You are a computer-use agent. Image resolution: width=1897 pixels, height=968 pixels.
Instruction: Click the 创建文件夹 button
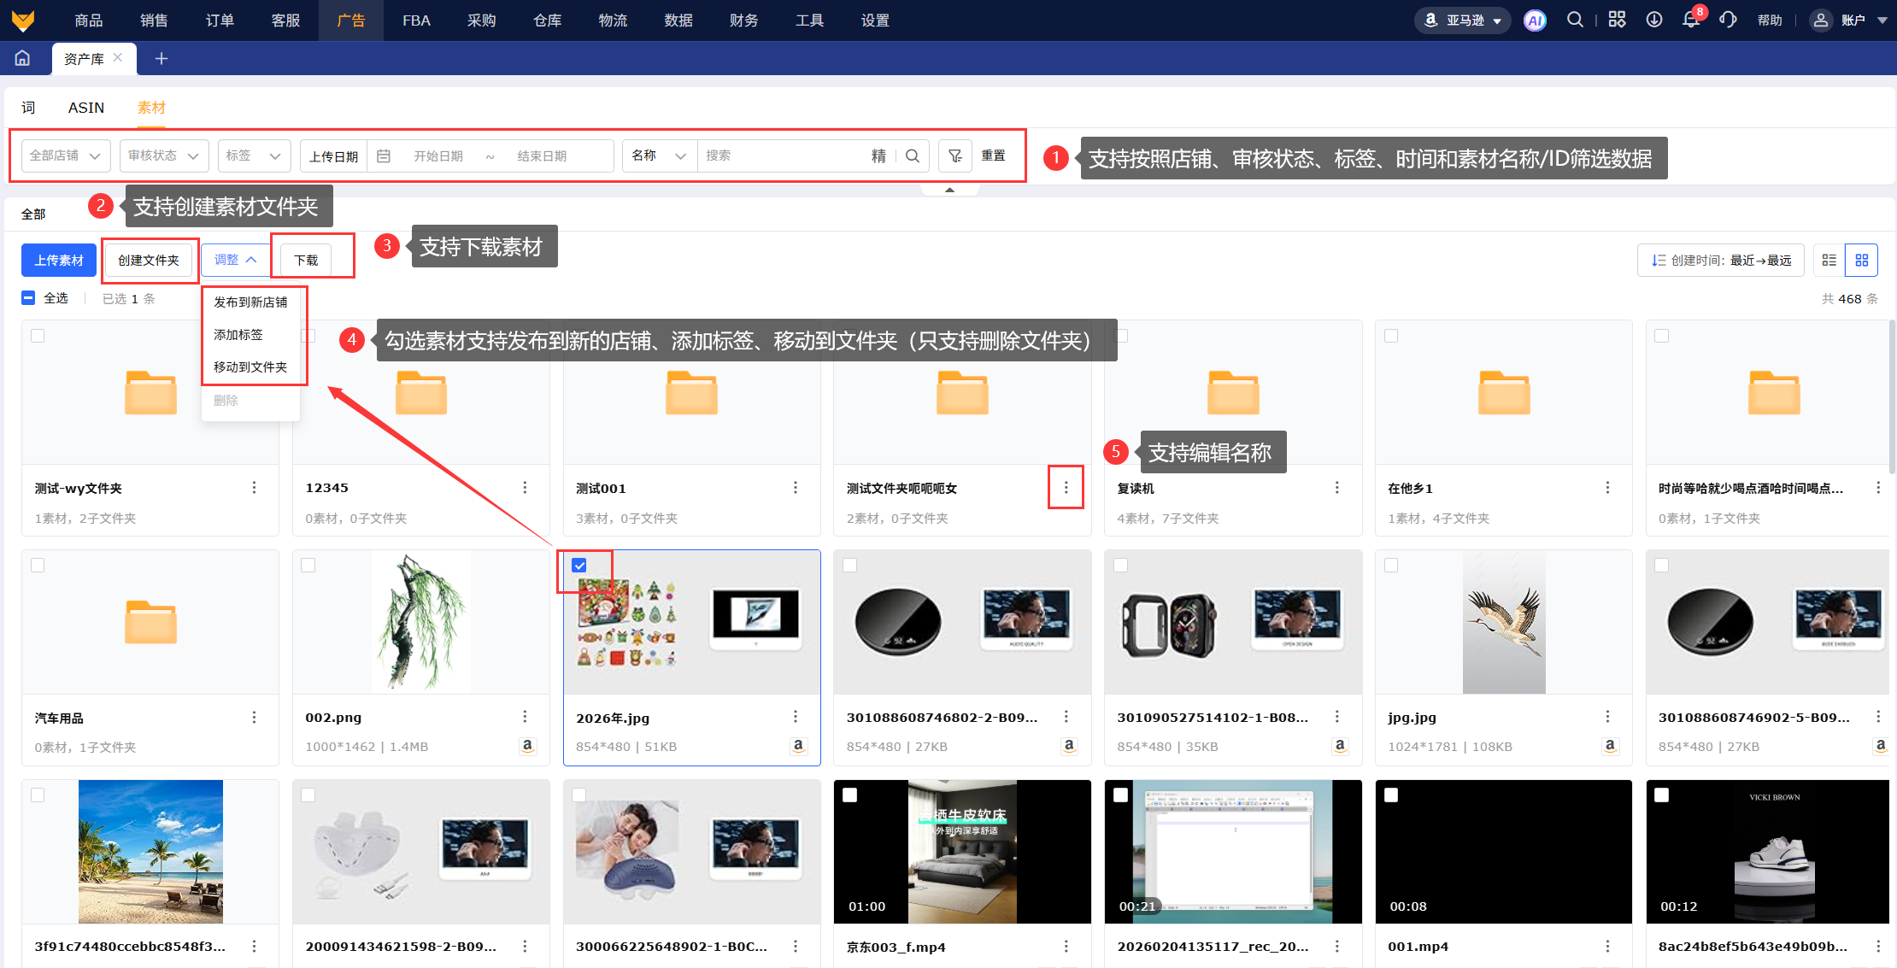click(x=149, y=260)
